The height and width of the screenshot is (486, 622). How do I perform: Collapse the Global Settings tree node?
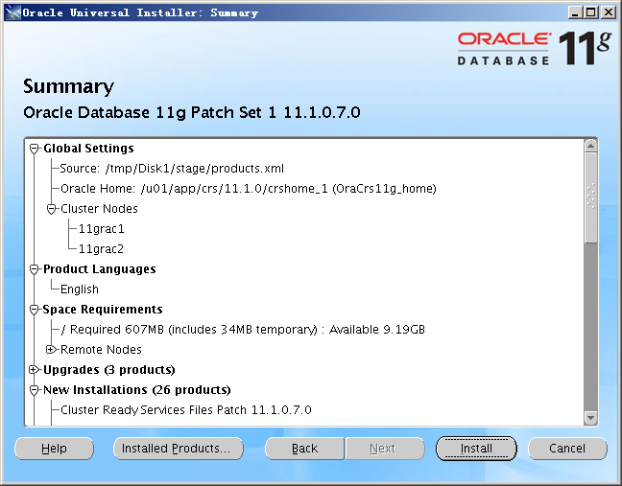[35, 149]
